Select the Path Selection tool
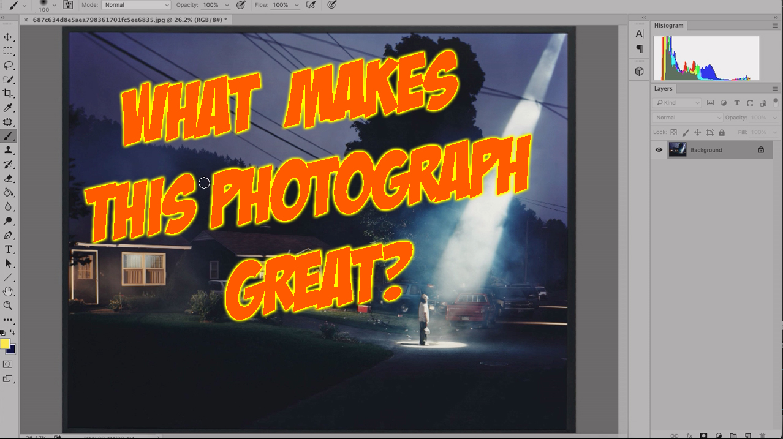Viewport: 783px width, 439px height. point(8,263)
